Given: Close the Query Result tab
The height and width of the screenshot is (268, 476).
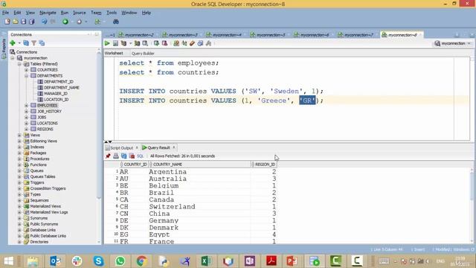Looking at the screenshot, I should (174, 147).
